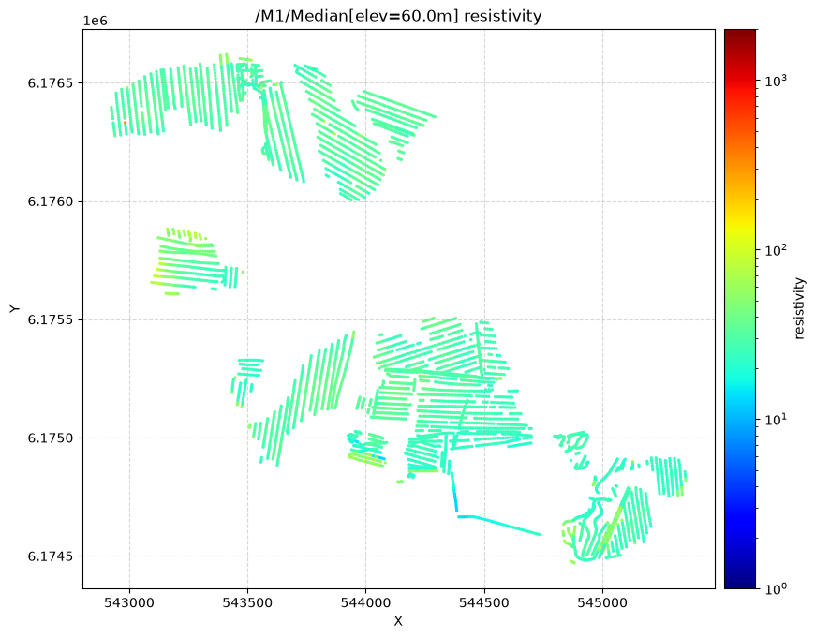Click the 545000 x-axis tick label

(x=603, y=602)
